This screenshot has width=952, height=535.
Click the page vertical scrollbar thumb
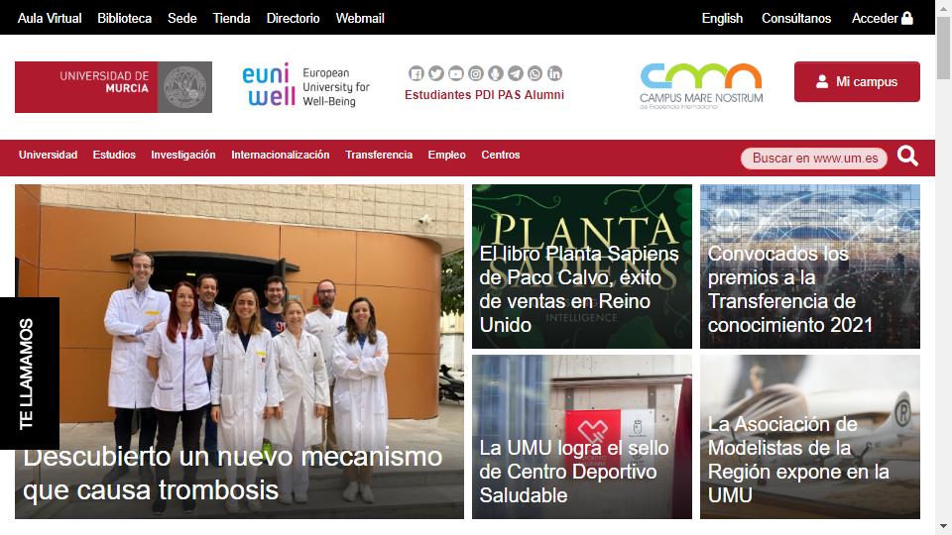pos(943,48)
